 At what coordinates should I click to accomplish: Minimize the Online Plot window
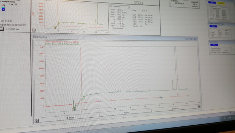click(x=187, y=39)
